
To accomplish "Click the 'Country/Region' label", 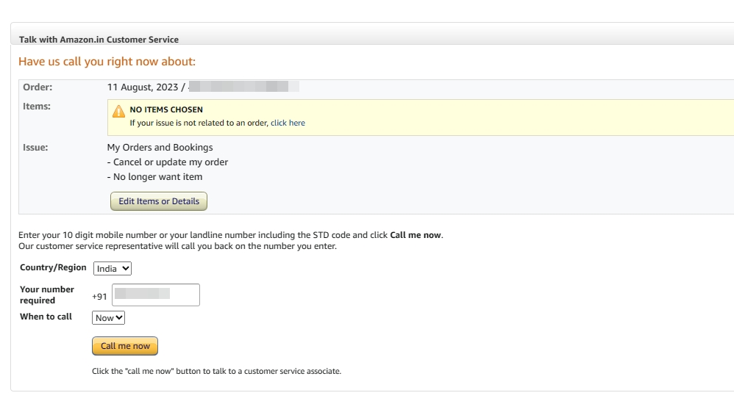I will (53, 268).
